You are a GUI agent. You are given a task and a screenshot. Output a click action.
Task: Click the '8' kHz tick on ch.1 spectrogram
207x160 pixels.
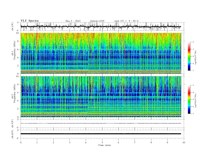coord(18,41)
